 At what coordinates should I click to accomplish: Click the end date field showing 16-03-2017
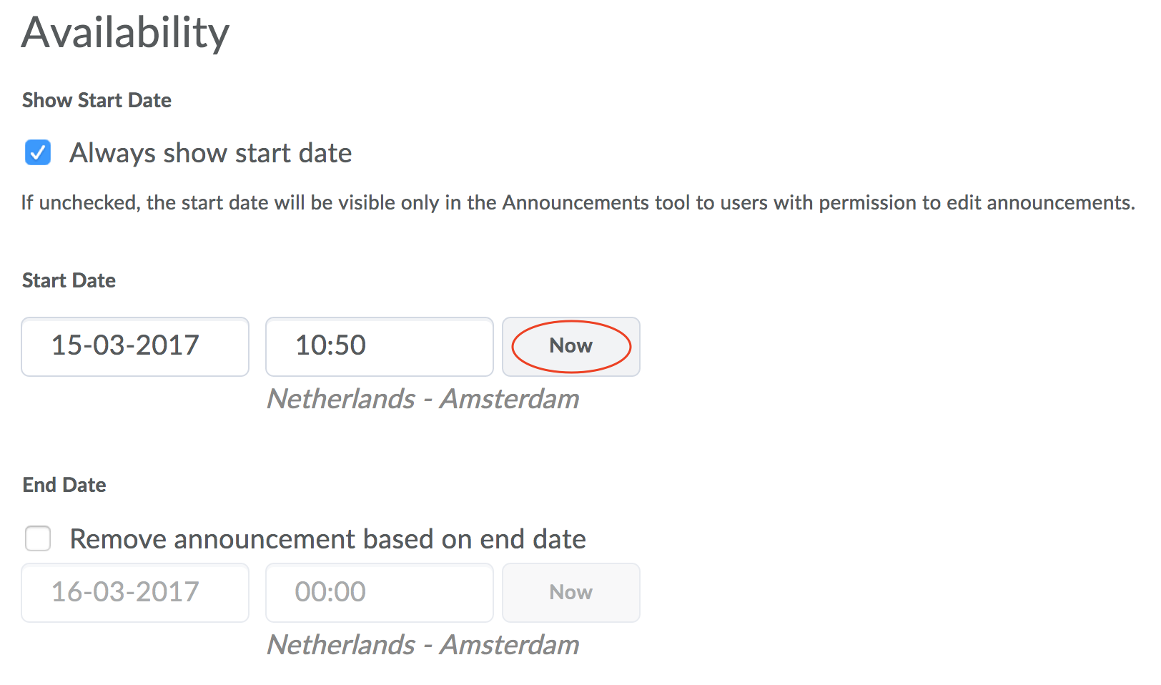pyautogui.click(x=135, y=592)
